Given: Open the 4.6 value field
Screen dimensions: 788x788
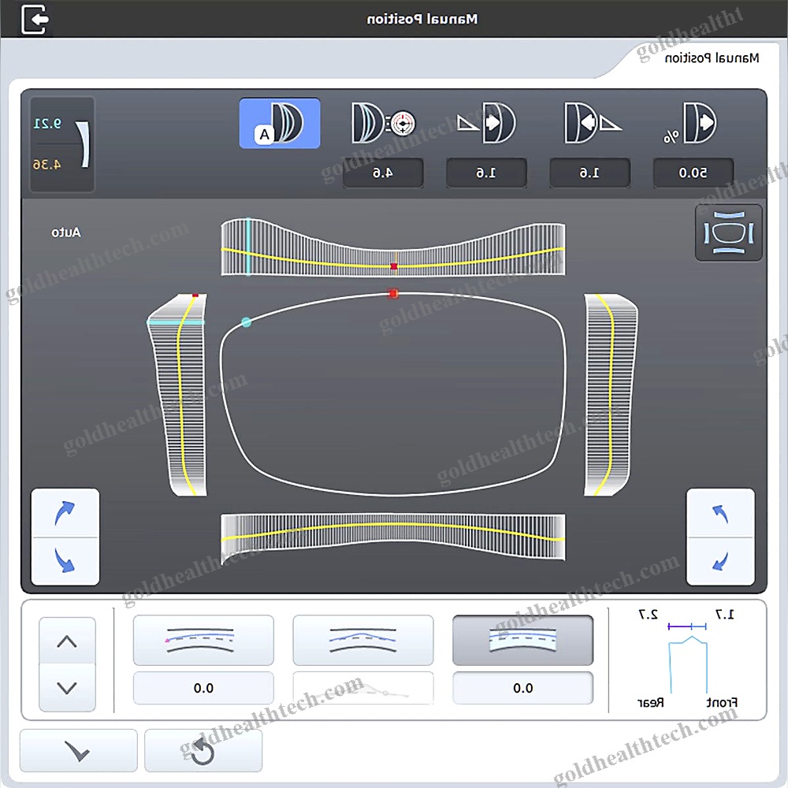Looking at the screenshot, I should click(x=383, y=173).
